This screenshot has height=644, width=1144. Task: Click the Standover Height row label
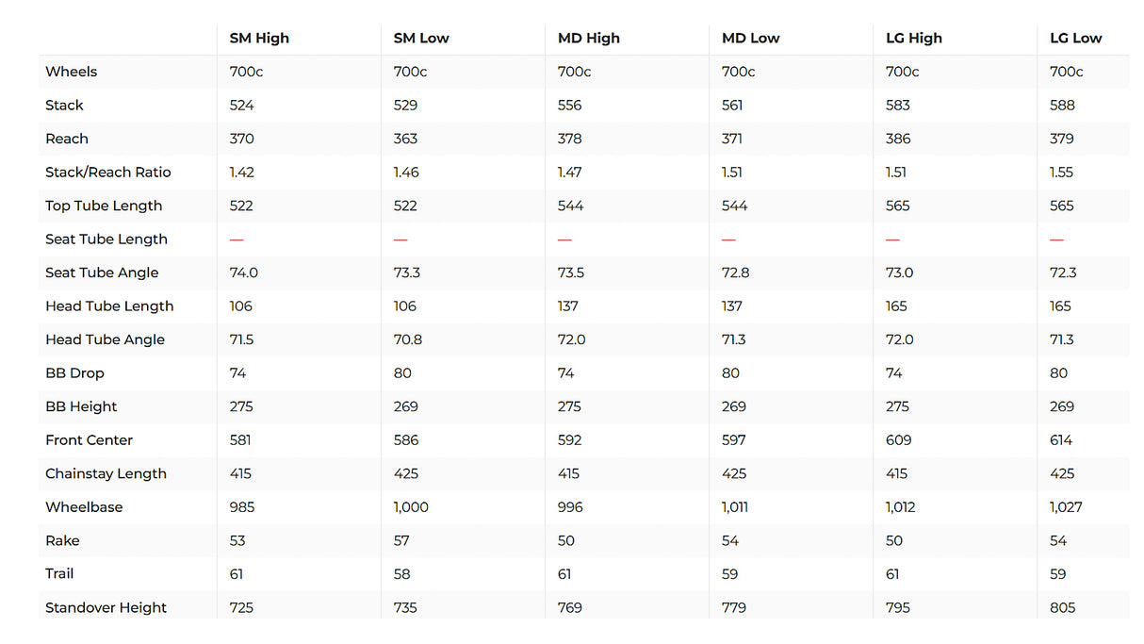tap(106, 607)
